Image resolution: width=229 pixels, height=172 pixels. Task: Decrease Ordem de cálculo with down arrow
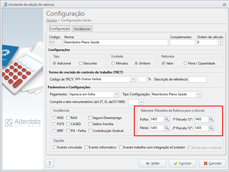(220, 44)
